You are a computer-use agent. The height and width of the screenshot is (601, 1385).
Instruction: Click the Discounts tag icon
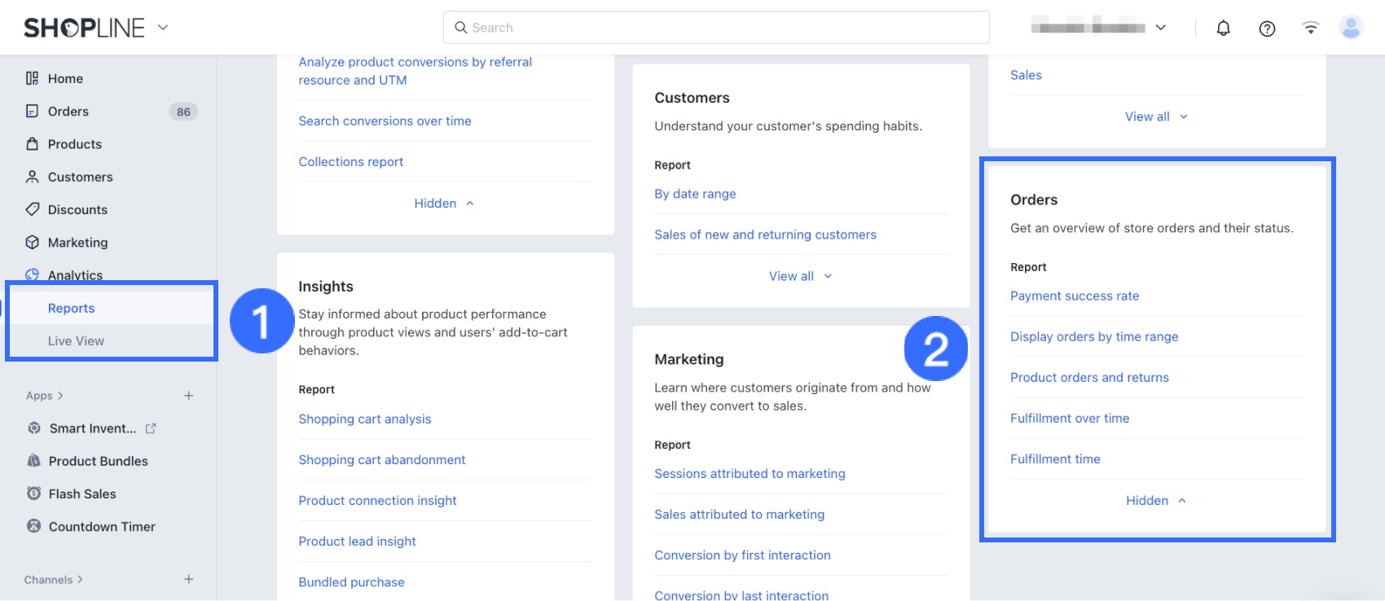pyautogui.click(x=33, y=209)
